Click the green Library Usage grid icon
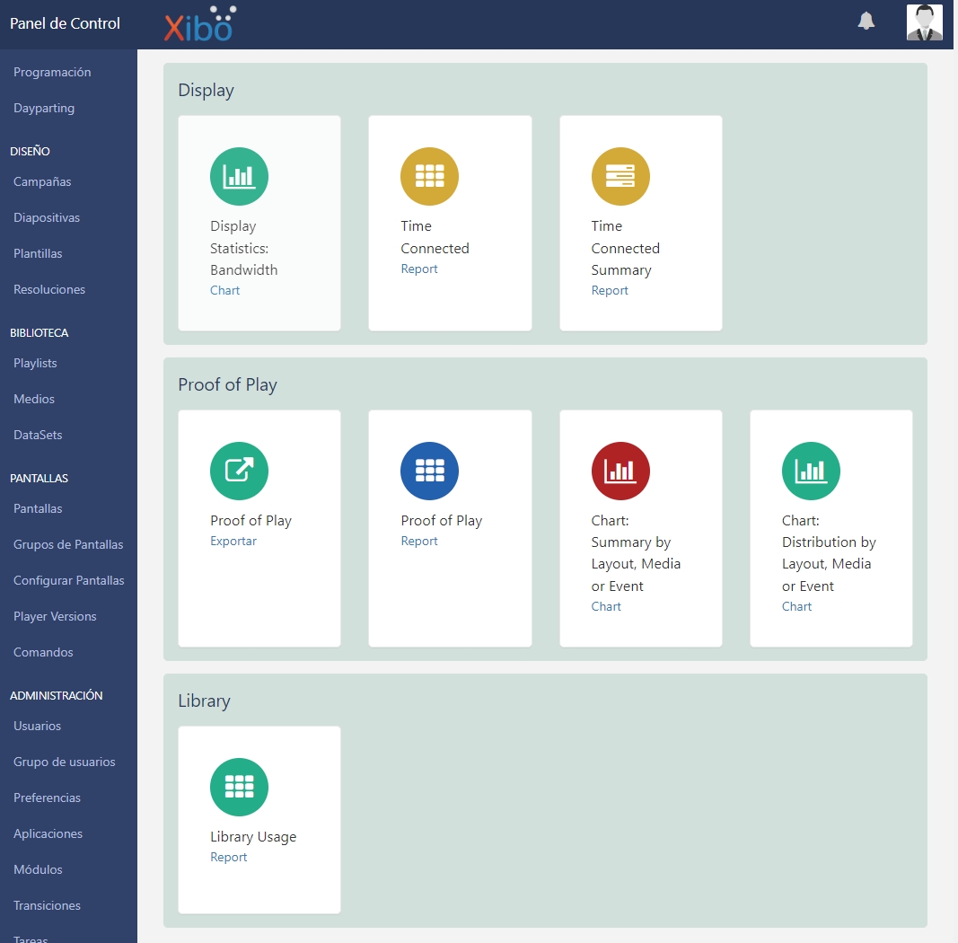The height and width of the screenshot is (943, 958). click(239, 787)
